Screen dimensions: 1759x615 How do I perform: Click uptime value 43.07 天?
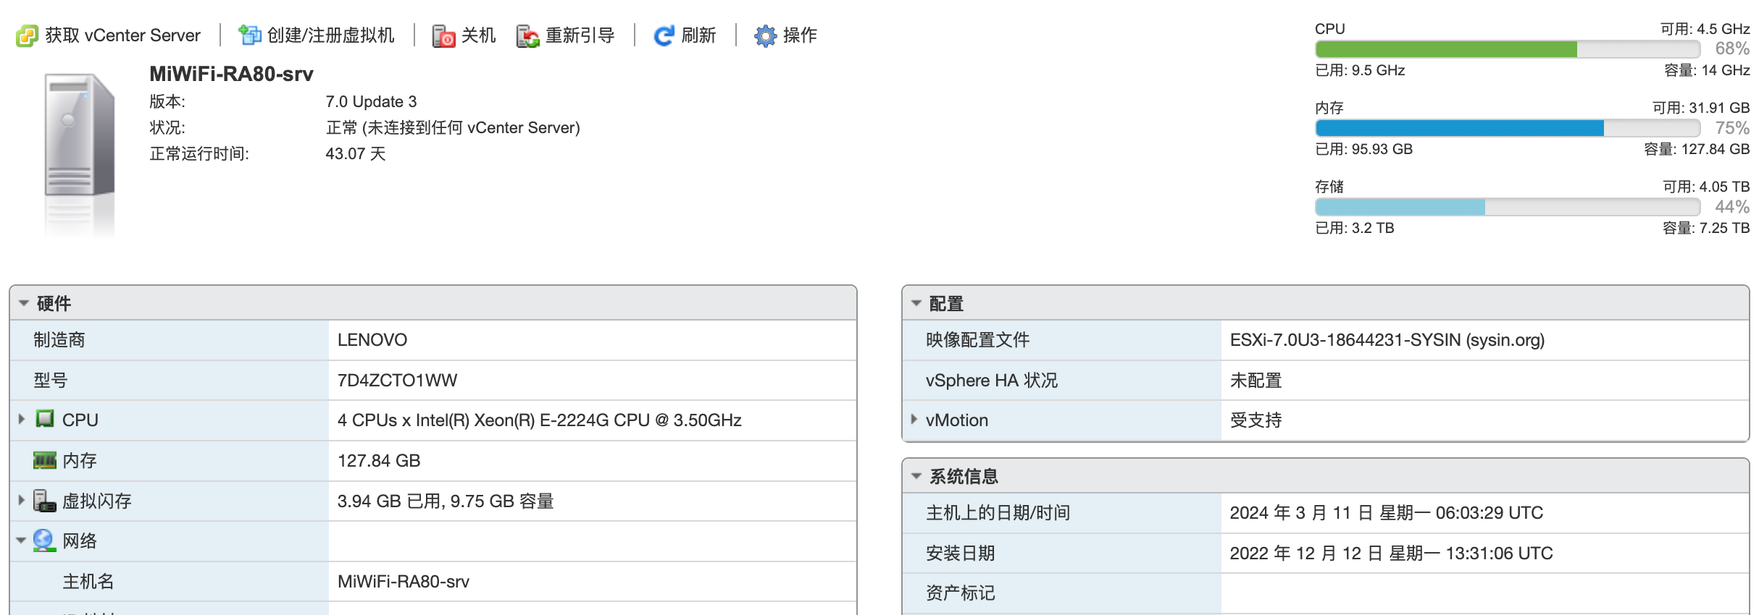(355, 153)
